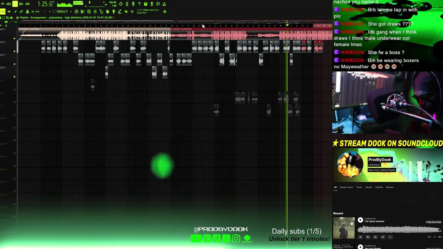Click the oscilloscope display in top toolbar

click(65, 4)
